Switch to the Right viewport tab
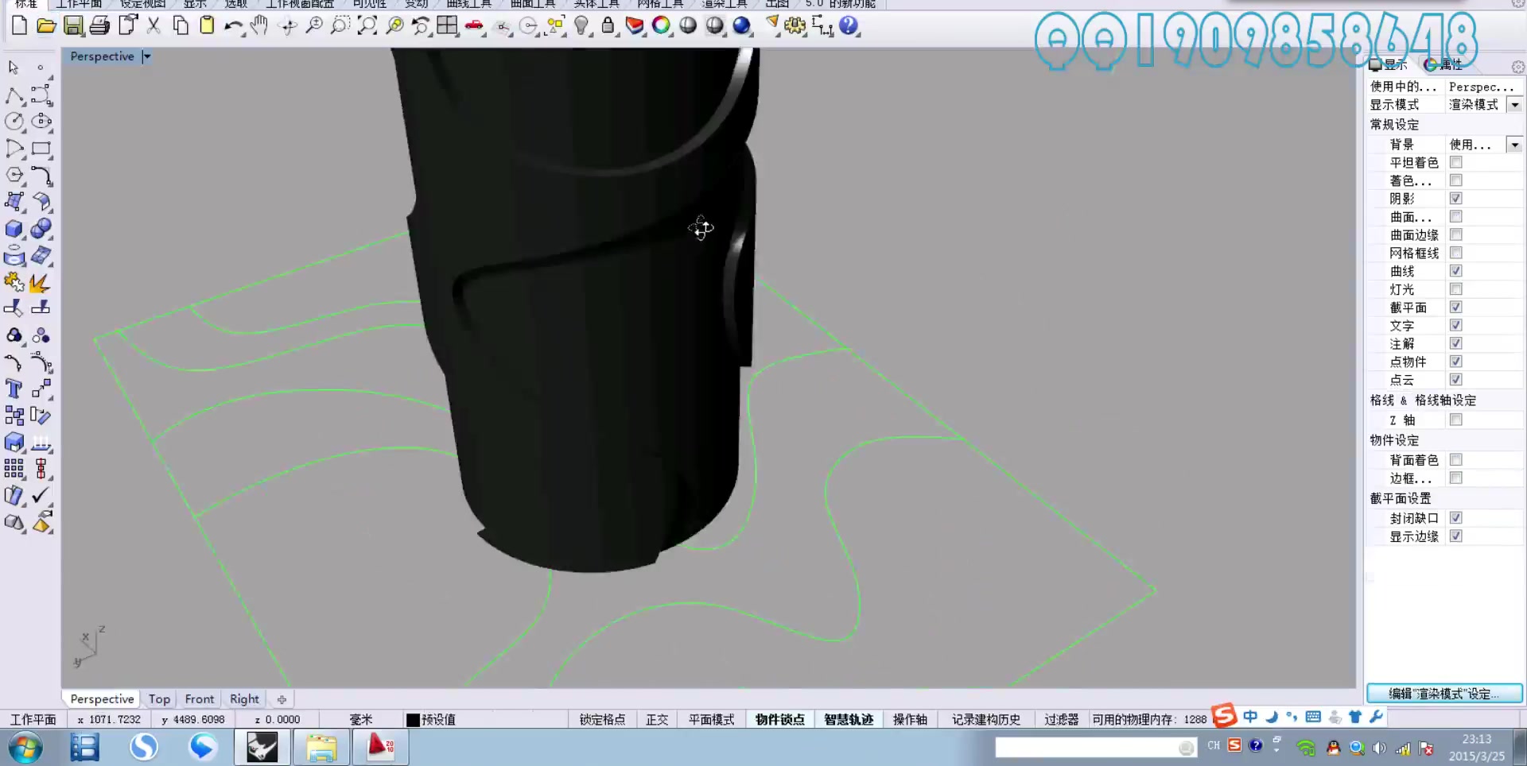 pos(244,699)
